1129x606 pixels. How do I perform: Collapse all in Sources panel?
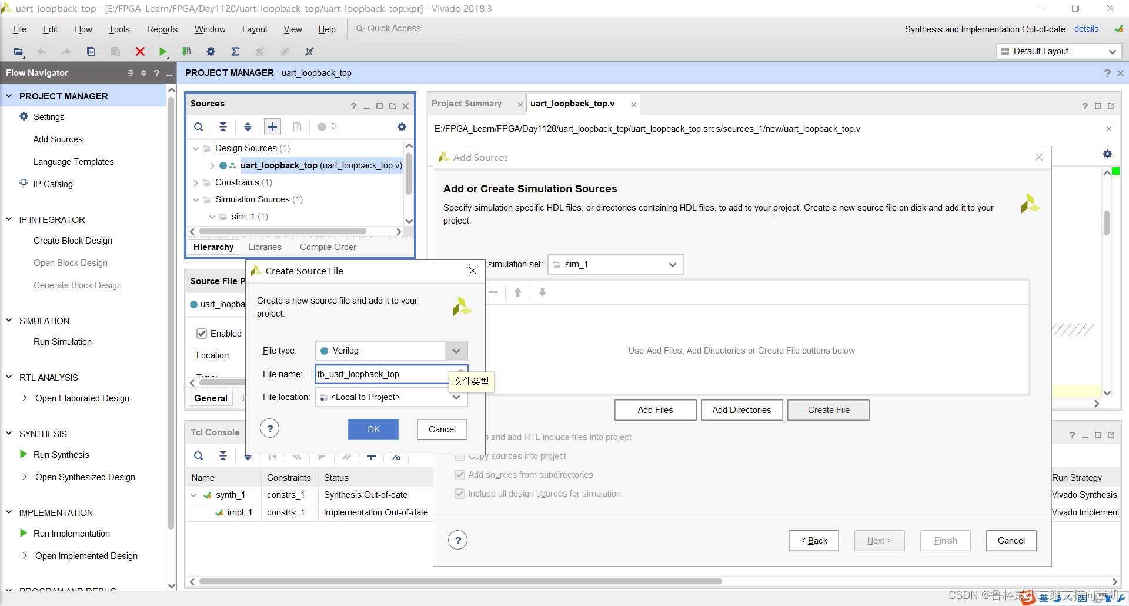(223, 126)
